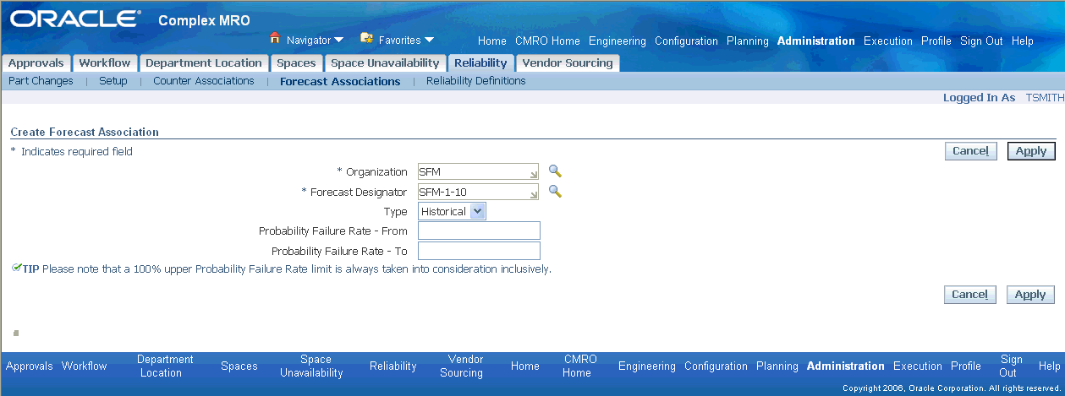Image resolution: width=1065 pixels, height=396 pixels.
Task: Open Help in top navigation
Action: coord(1023,41)
